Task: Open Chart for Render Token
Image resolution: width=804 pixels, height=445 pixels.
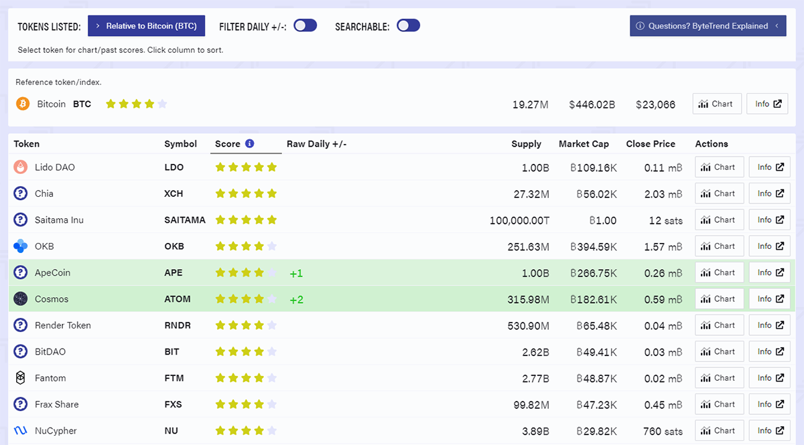Action: point(719,325)
